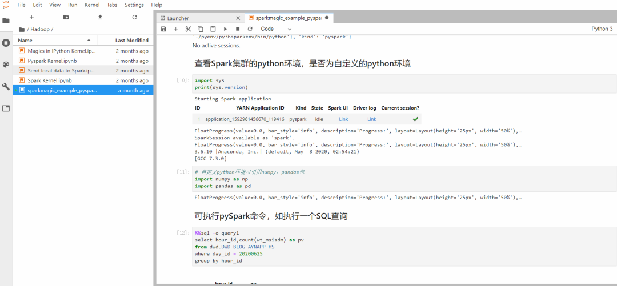This screenshot has width=617, height=286.
Task: Open the Edit menu
Action: (x=37, y=5)
